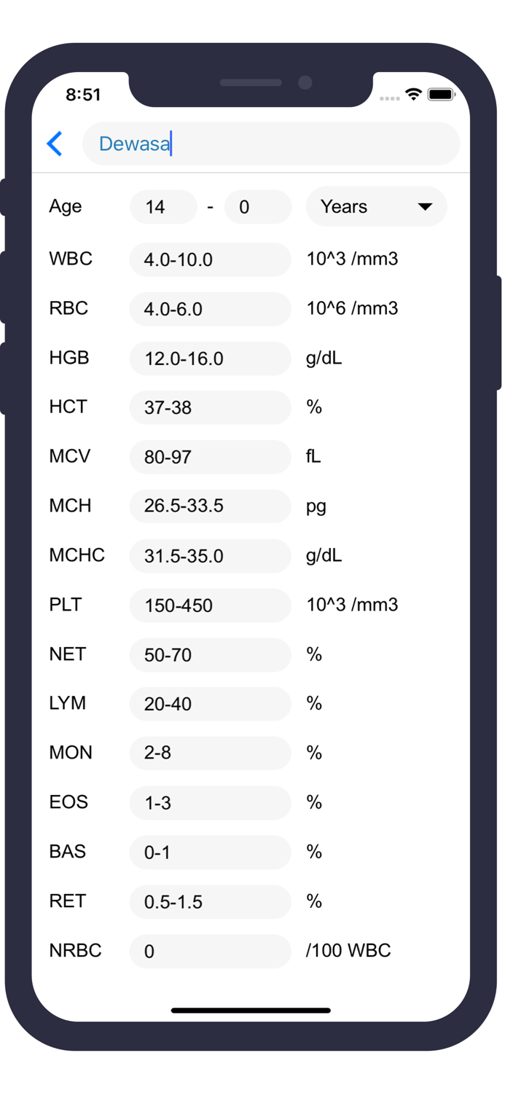Select the Dewasa name field
The image size is (505, 1093).
coord(271,144)
